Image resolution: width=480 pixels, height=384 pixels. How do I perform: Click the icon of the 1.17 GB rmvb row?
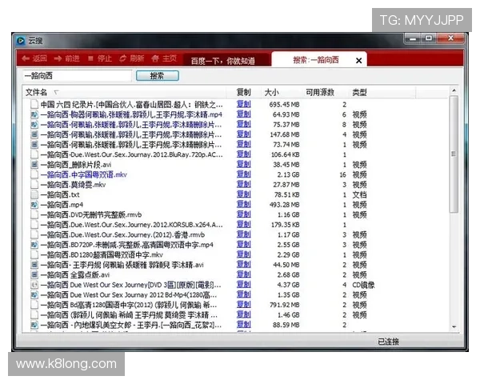coord(34,235)
